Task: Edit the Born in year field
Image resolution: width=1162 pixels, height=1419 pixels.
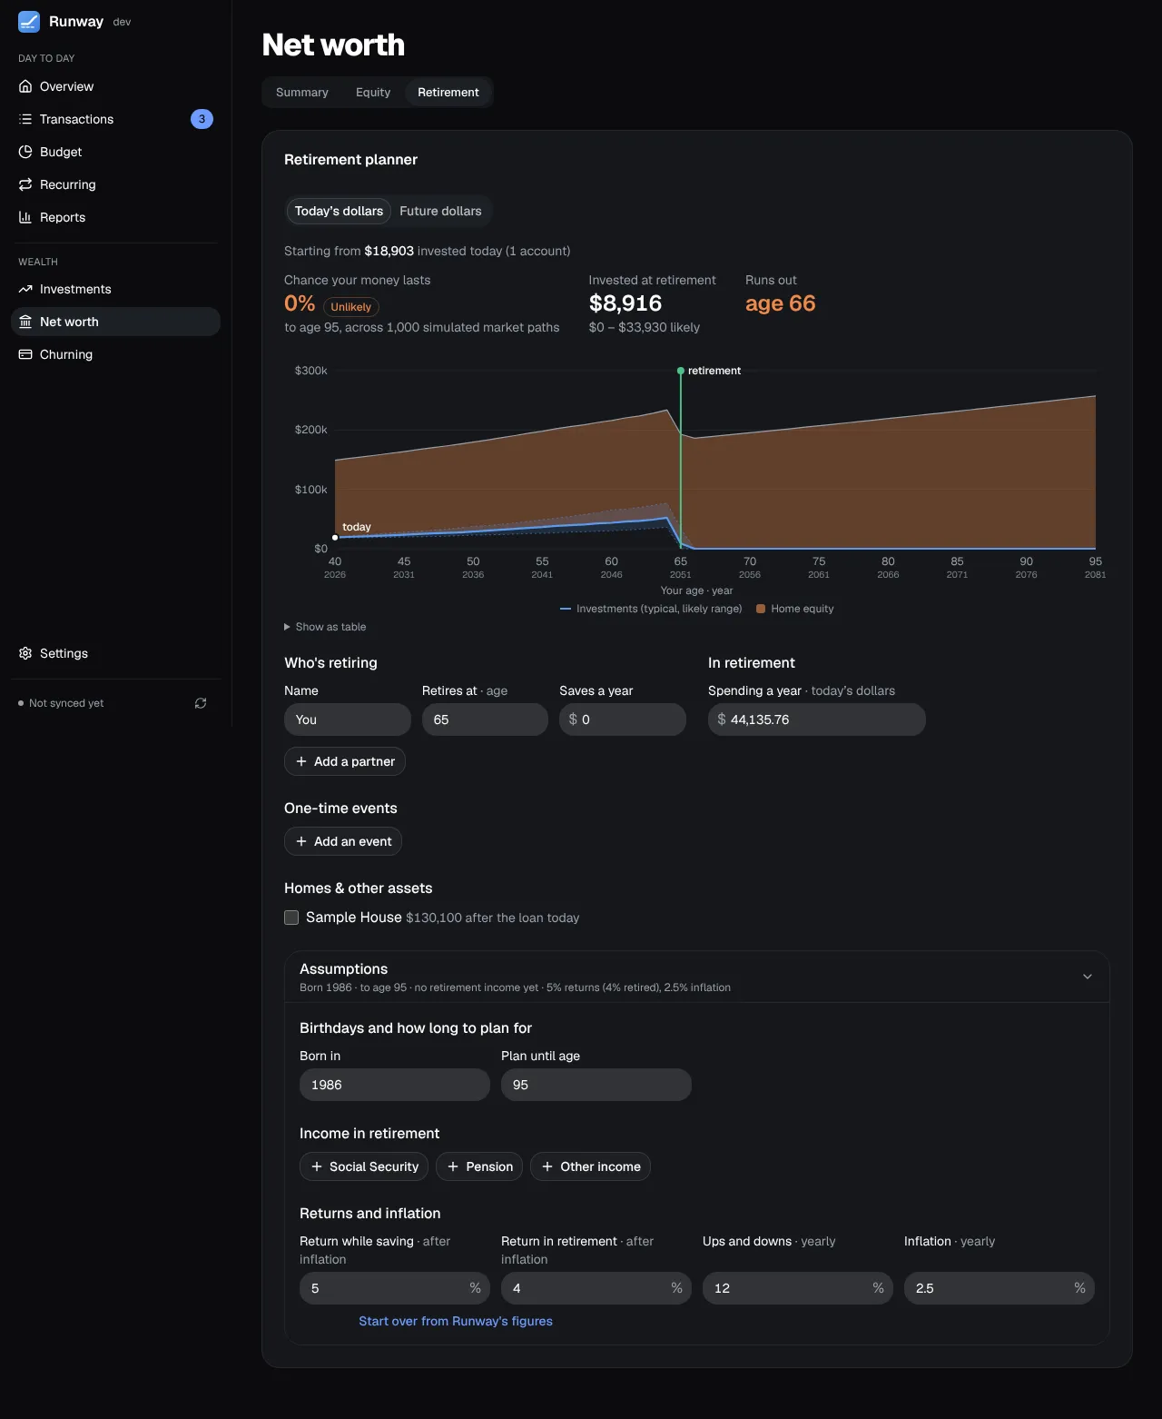Action: pyautogui.click(x=395, y=1085)
